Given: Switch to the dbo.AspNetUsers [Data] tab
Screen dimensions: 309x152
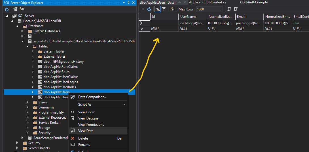Looking at the screenshot, I should [x=157, y=2].
